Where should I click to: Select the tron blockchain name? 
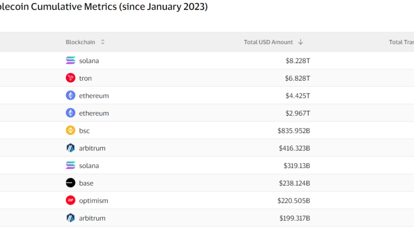(x=86, y=78)
